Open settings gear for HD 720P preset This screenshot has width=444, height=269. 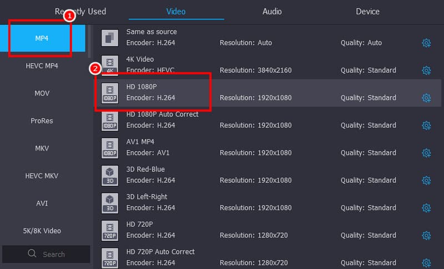point(426,236)
